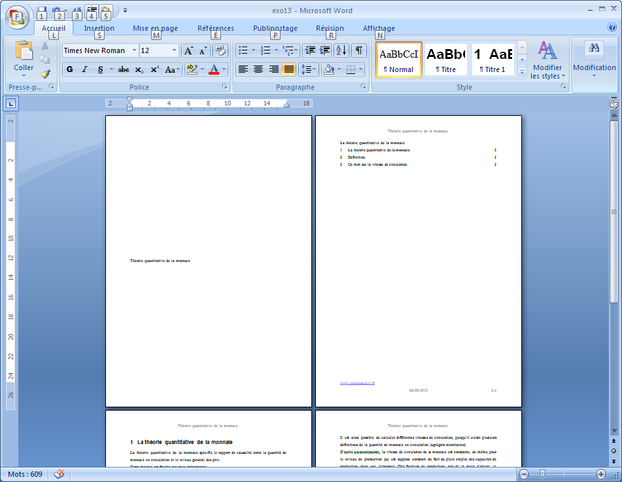Click Grow Font button

[189, 50]
